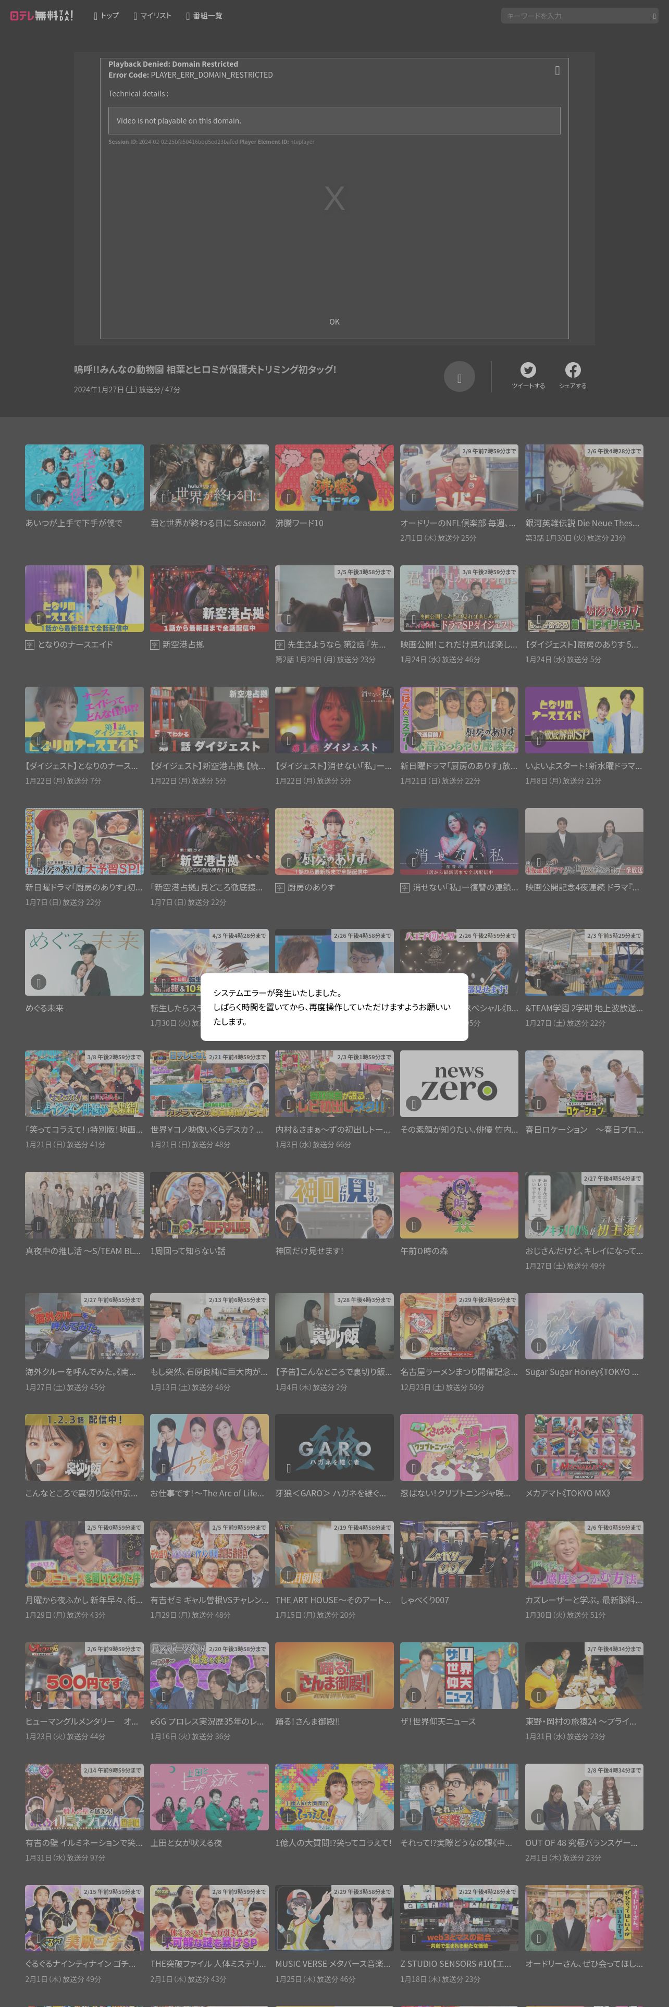Click play icon on &TEAM学園 thumbnail
This screenshot has width=669, height=2007.
(538, 983)
